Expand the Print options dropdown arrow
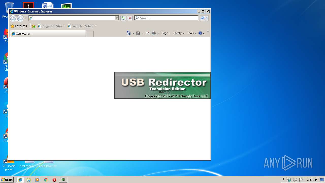The height and width of the screenshot is (183, 325). (158, 33)
